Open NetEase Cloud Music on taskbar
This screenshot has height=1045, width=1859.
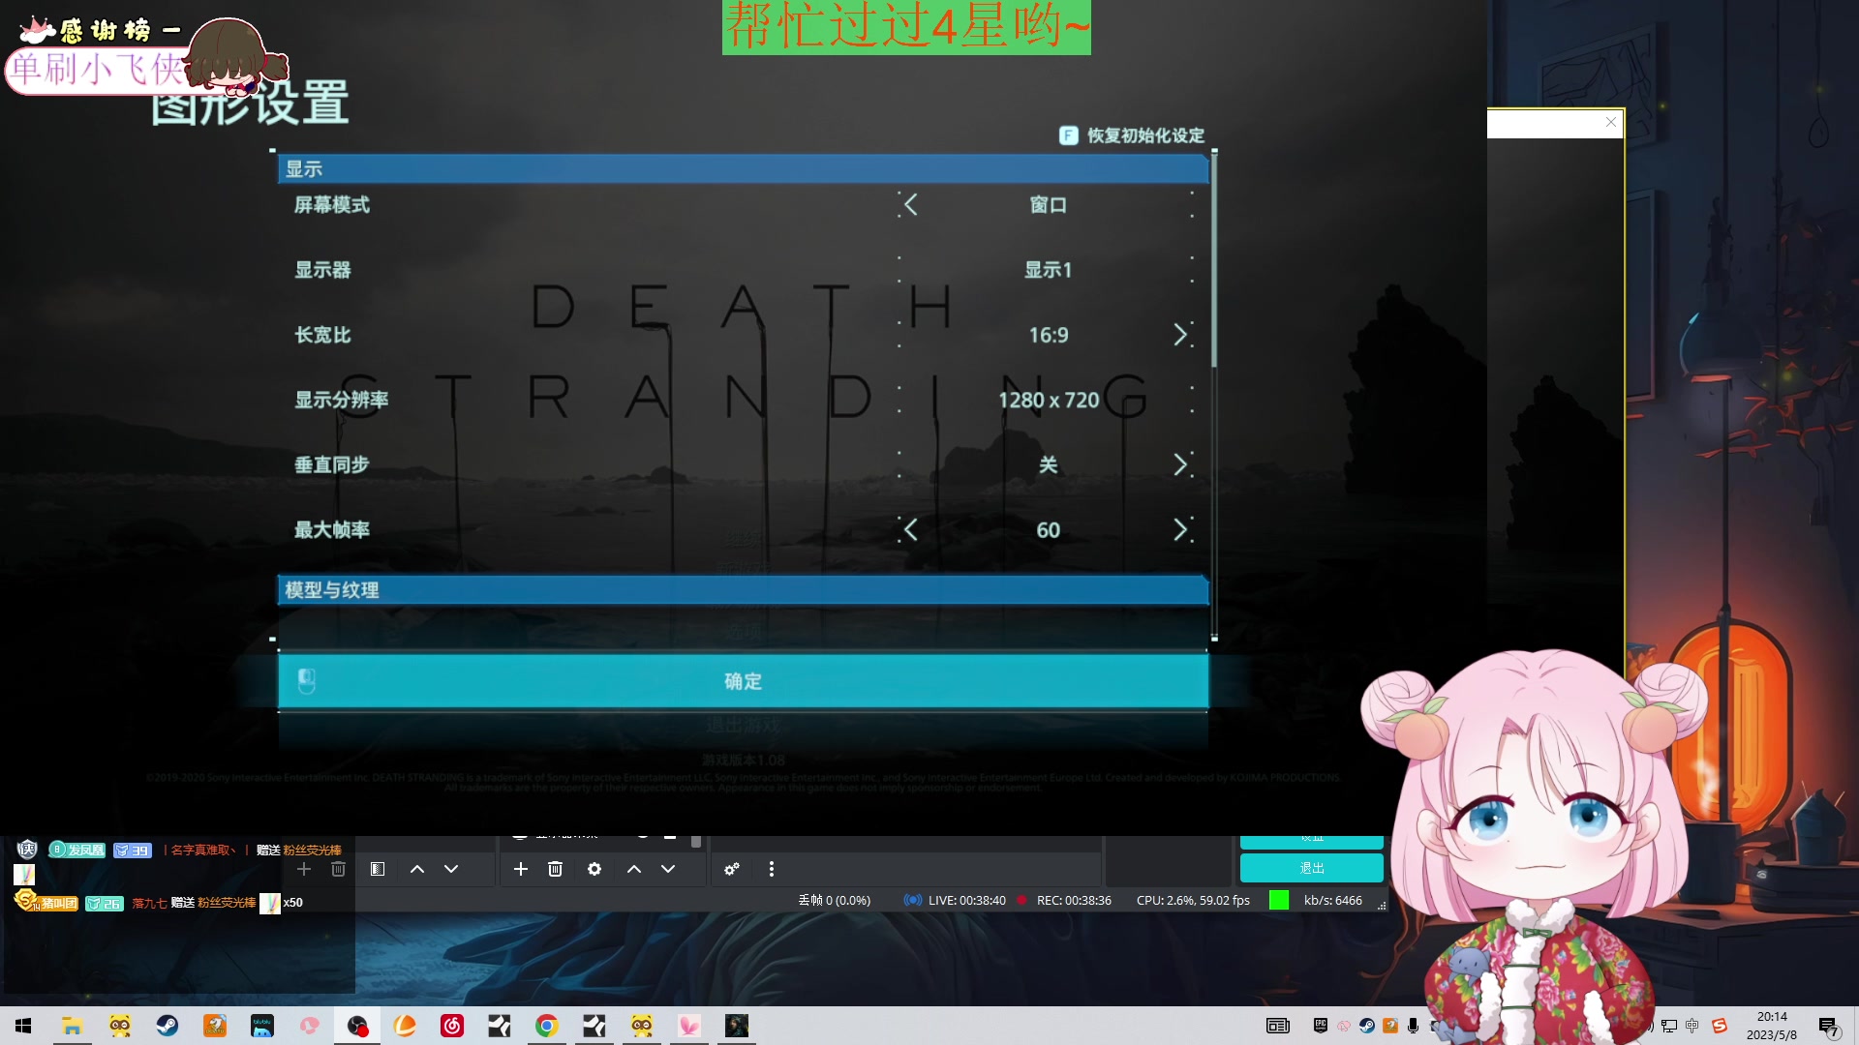452,1026
